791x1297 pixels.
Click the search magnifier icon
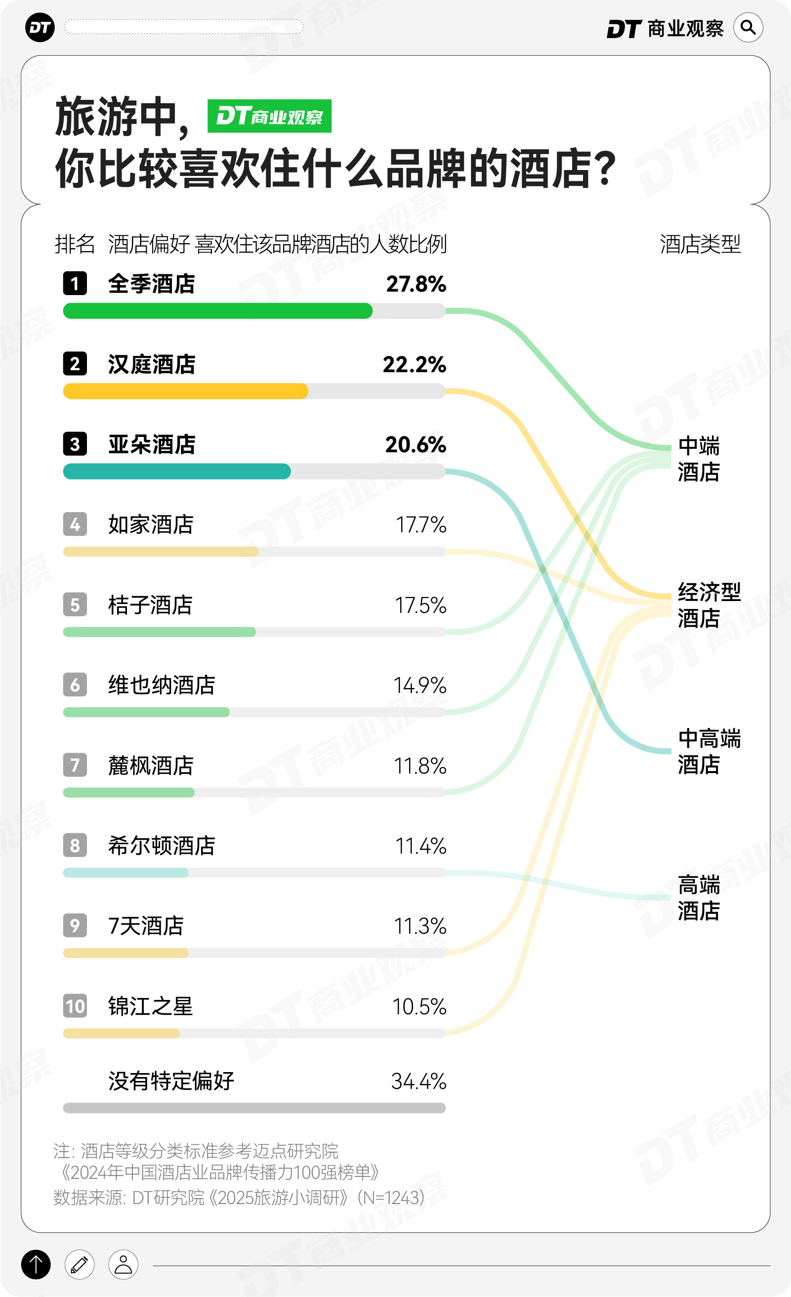(748, 27)
